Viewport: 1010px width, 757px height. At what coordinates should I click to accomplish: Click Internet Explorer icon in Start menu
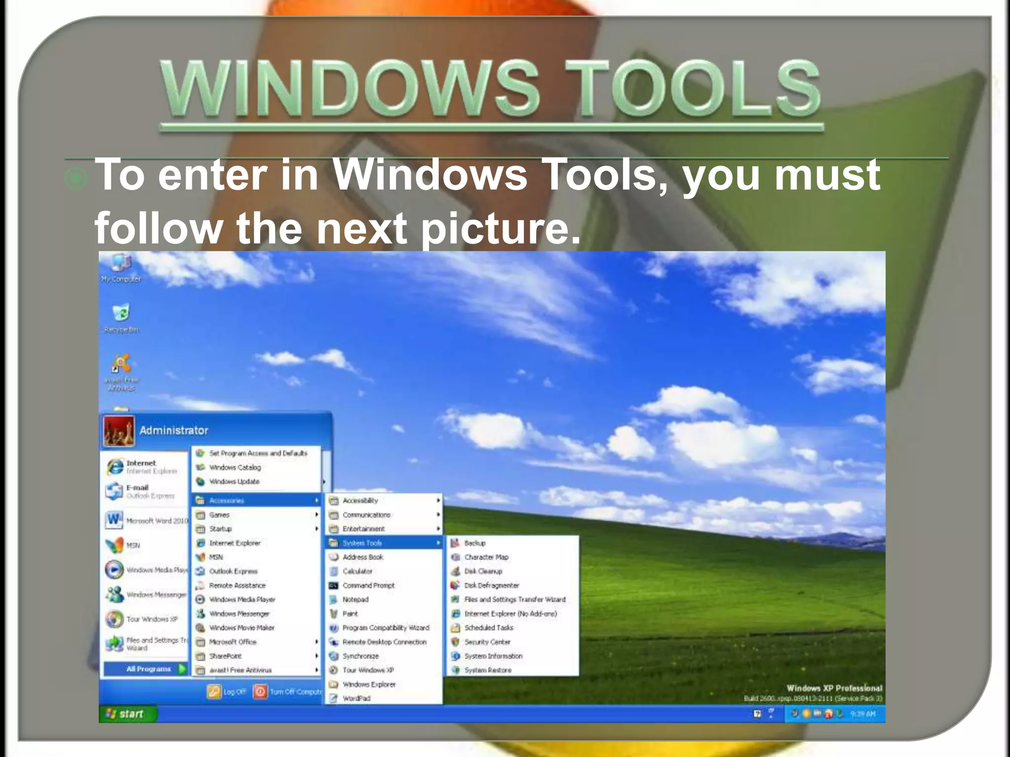pos(115,467)
